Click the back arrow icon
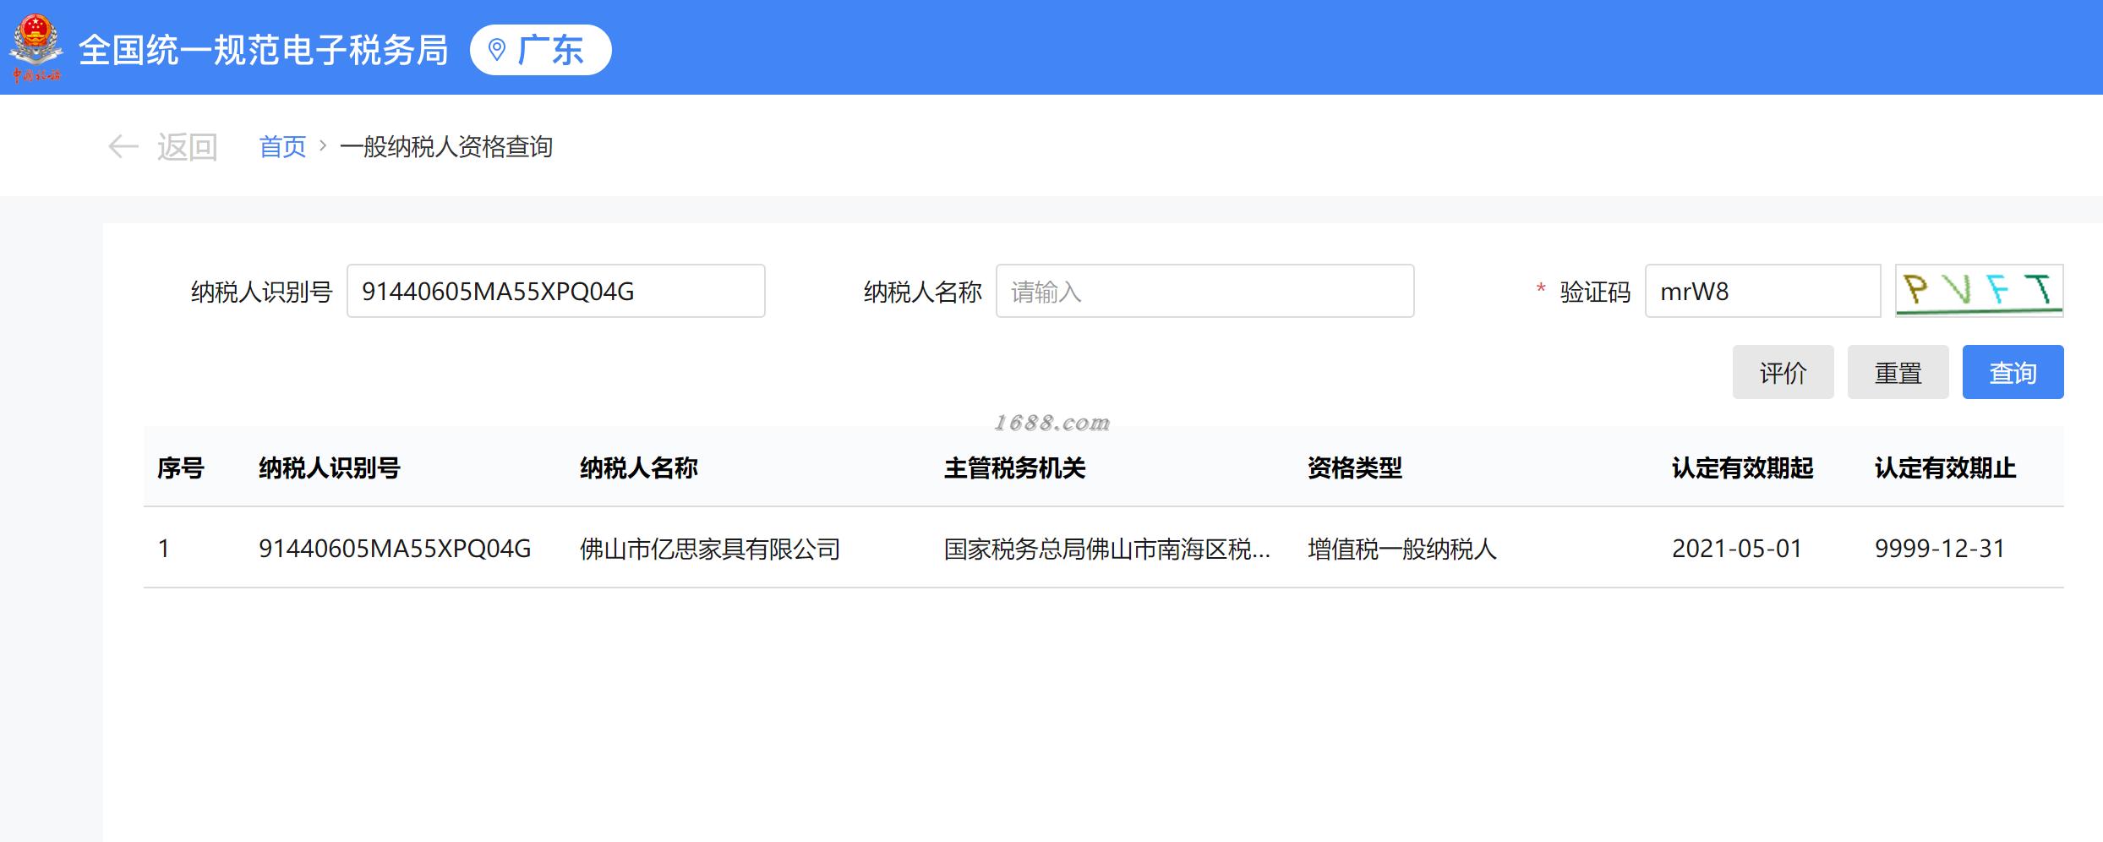 coord(123,146)
